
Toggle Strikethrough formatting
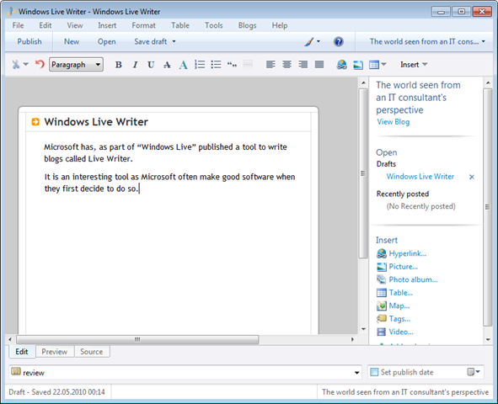(x=167, y=65)
